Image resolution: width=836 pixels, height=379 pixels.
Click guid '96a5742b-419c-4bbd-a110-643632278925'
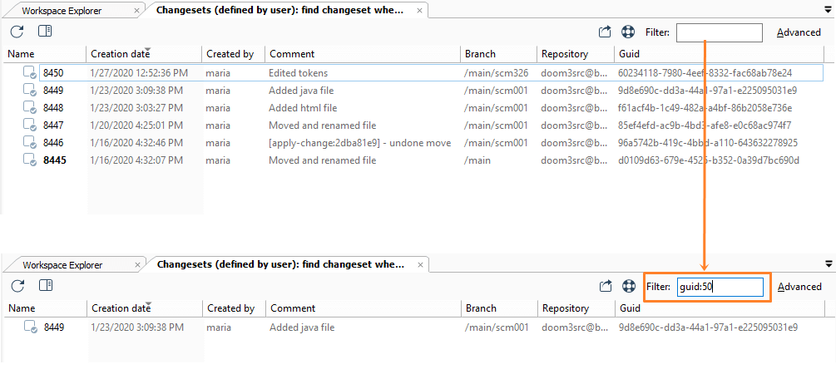708,143
